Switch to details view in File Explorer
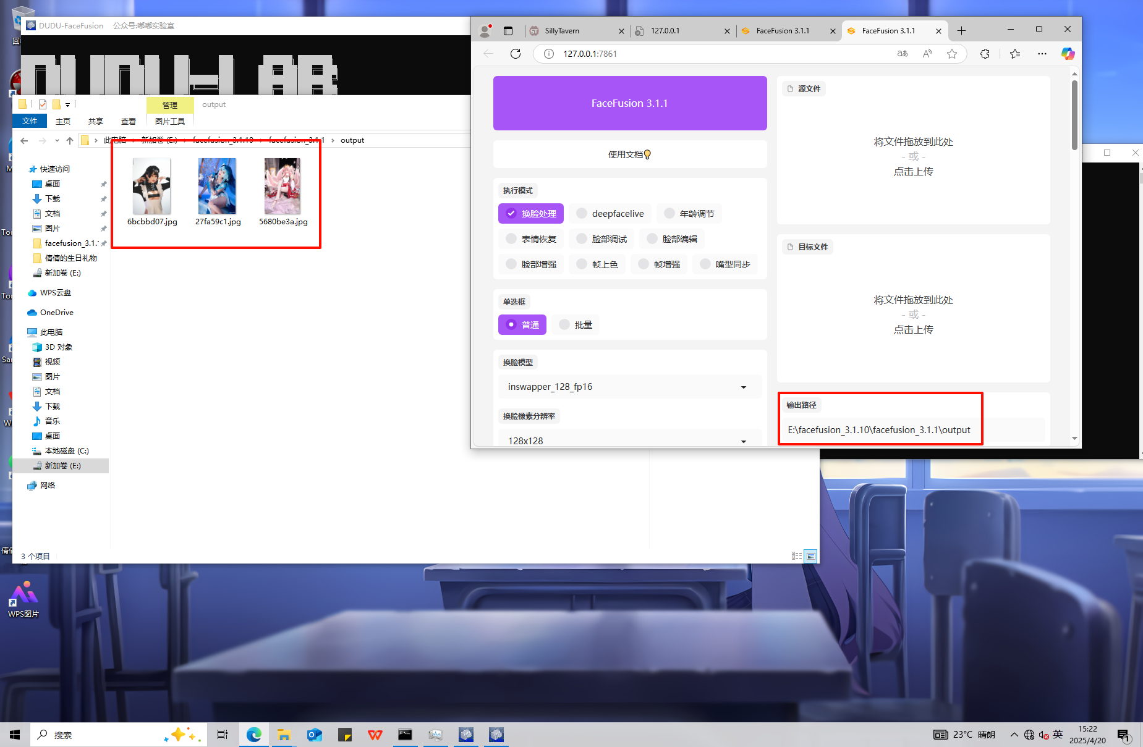The height and width of the screenshot is (747, 1143). click(x=797, y=556)
